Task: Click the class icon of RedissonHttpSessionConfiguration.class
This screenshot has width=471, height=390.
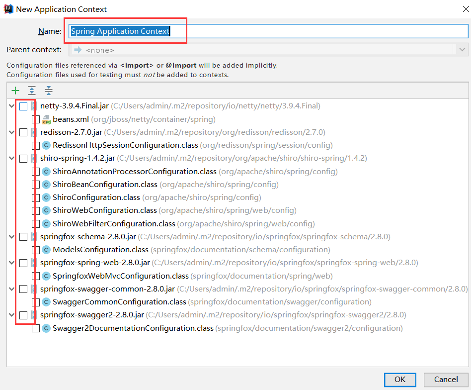Action: [46, 146]
